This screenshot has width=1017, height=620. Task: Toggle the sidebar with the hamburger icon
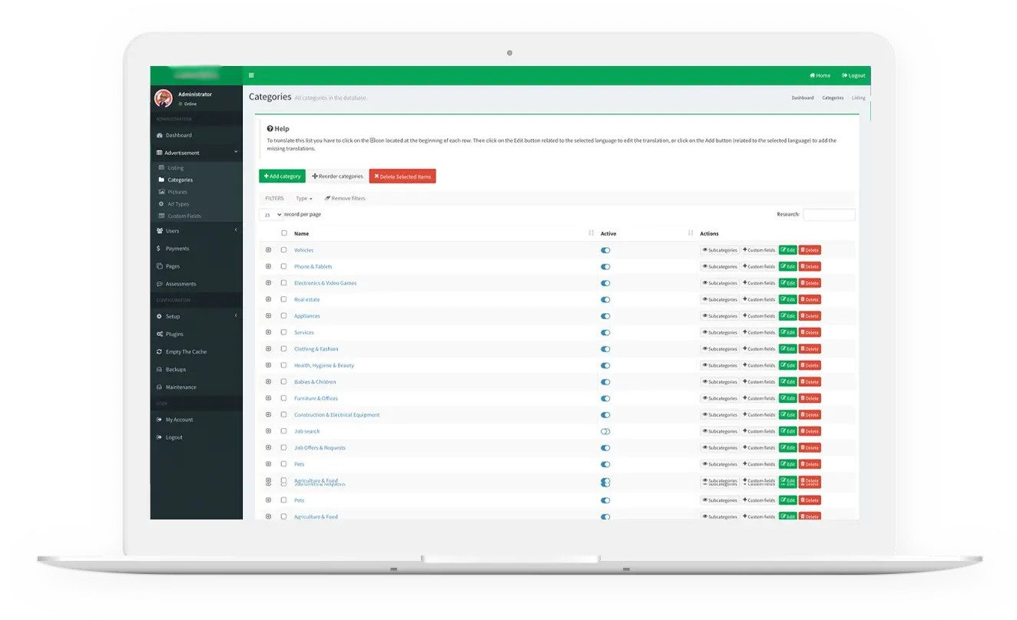pyautogui.click(x=251, y=75)
